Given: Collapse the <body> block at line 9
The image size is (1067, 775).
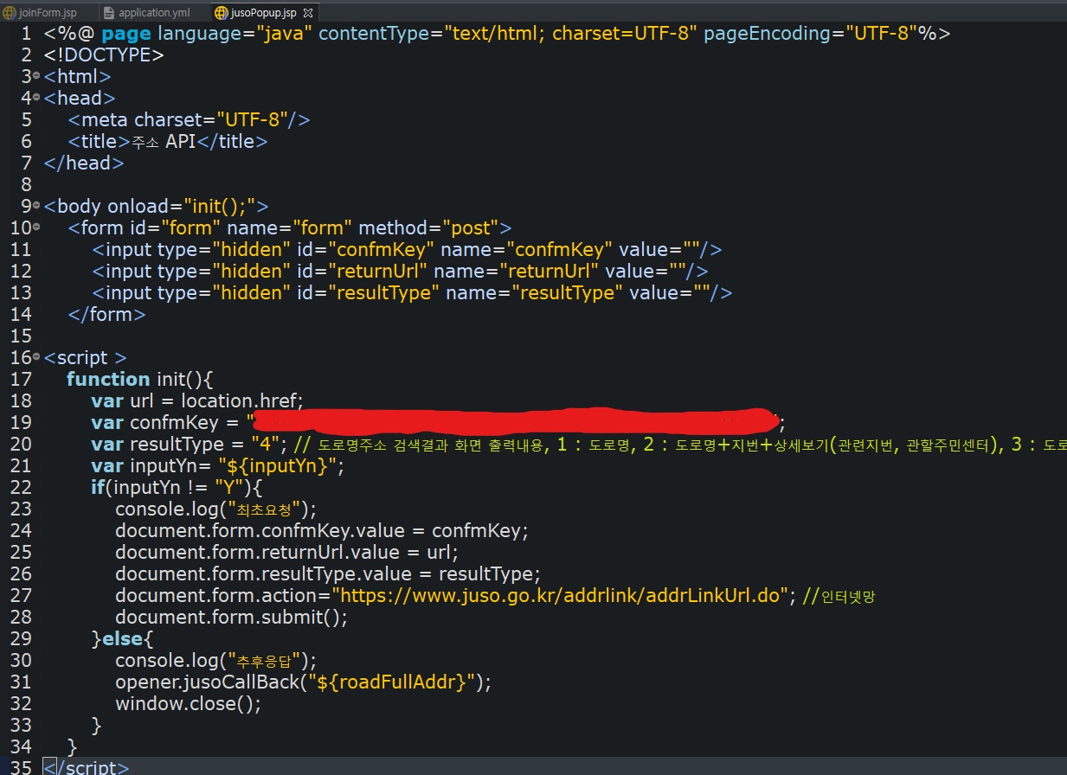Looking at the screenshot, I should 36,205.
